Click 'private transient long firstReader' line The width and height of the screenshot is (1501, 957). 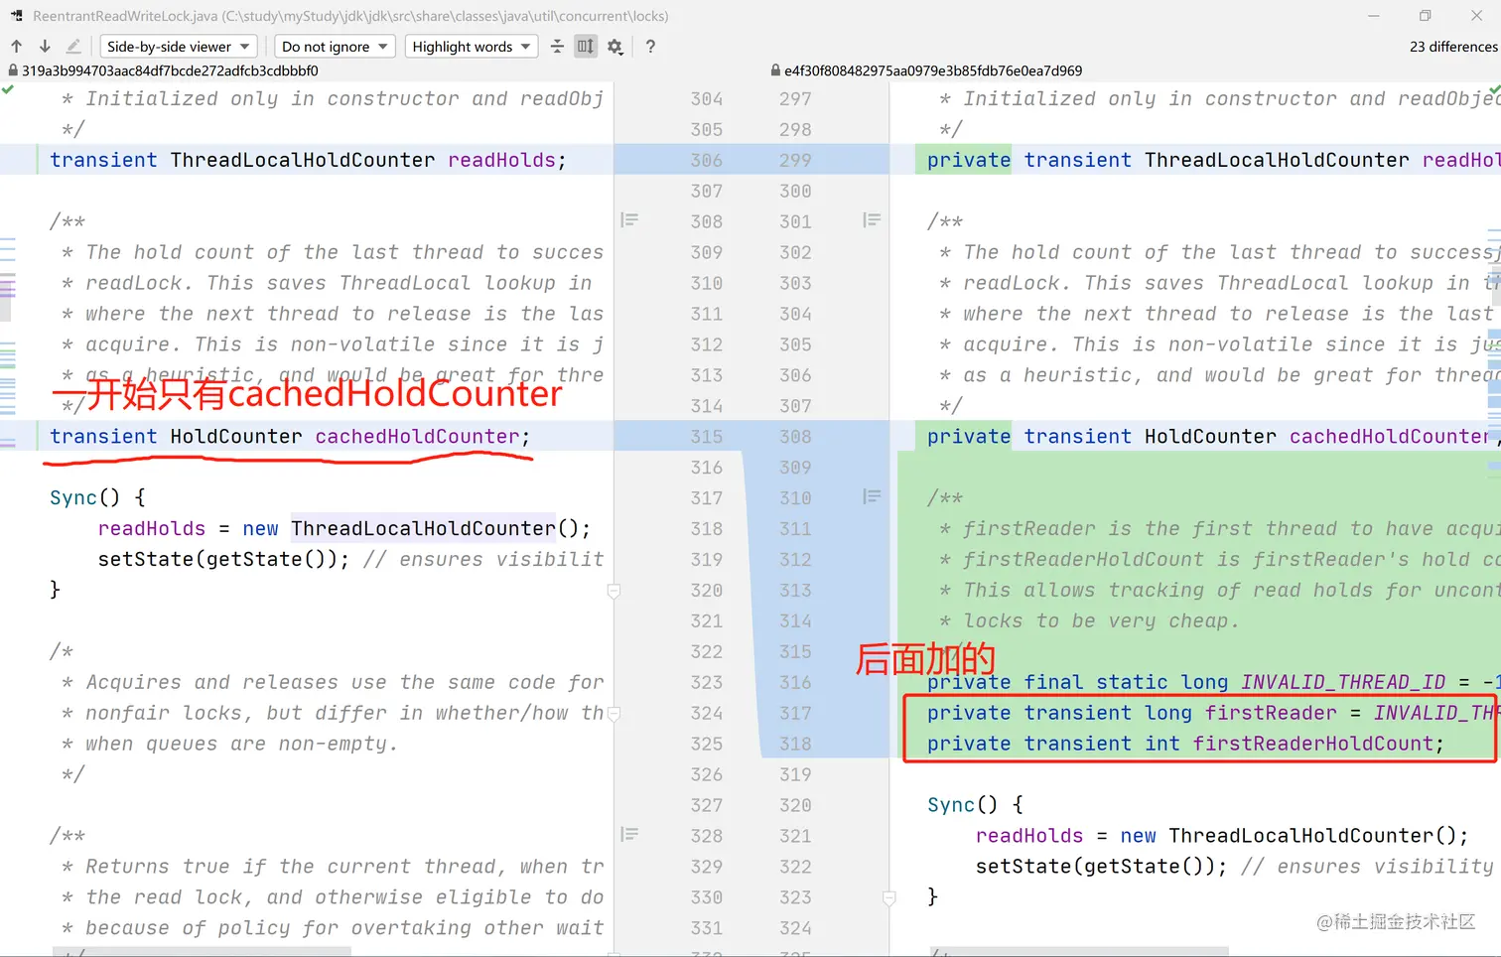tap(1213, 713)
